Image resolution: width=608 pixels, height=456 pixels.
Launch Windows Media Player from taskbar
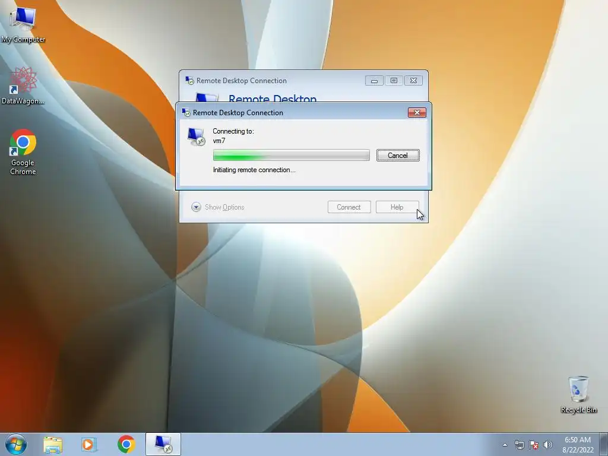[x=89, y=445]
